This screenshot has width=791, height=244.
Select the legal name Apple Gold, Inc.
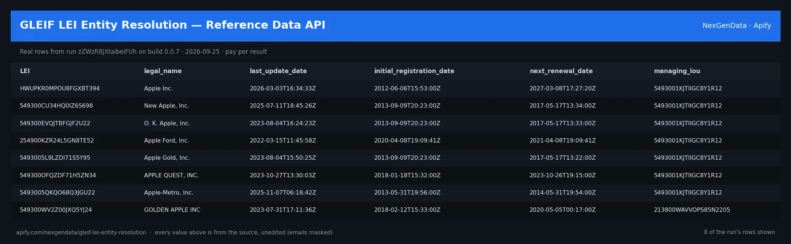(167, 158)
